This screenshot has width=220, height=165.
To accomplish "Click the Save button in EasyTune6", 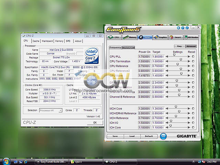I will [x=115, y=136].
